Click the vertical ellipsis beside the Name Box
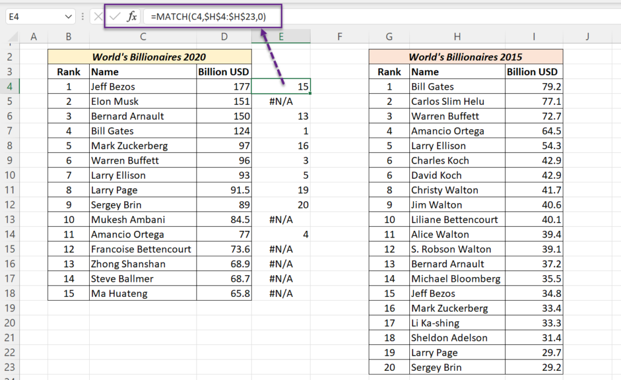Viewport: 621px width, 380px height. pos(82,16)
